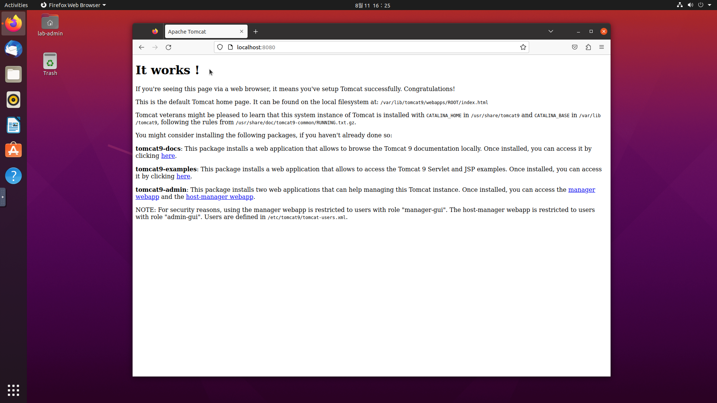Viewport: 717px width, 403px height.
Task: Open the Extensions puzzle icon
Action: pos(588,47)
